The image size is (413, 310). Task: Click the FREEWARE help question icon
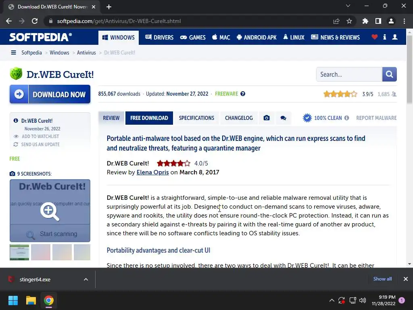(x=243, y=94)
